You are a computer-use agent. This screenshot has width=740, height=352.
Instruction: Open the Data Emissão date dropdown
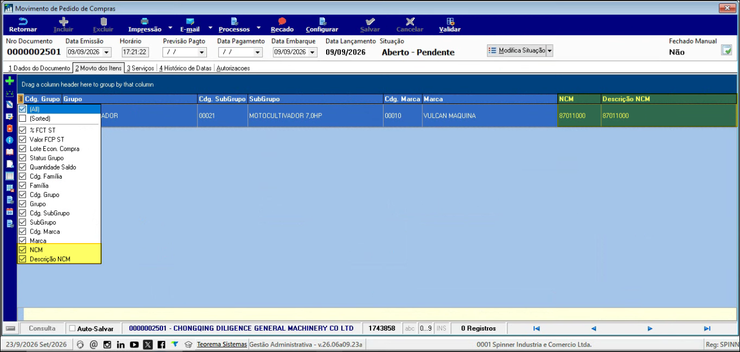(107, 52)
